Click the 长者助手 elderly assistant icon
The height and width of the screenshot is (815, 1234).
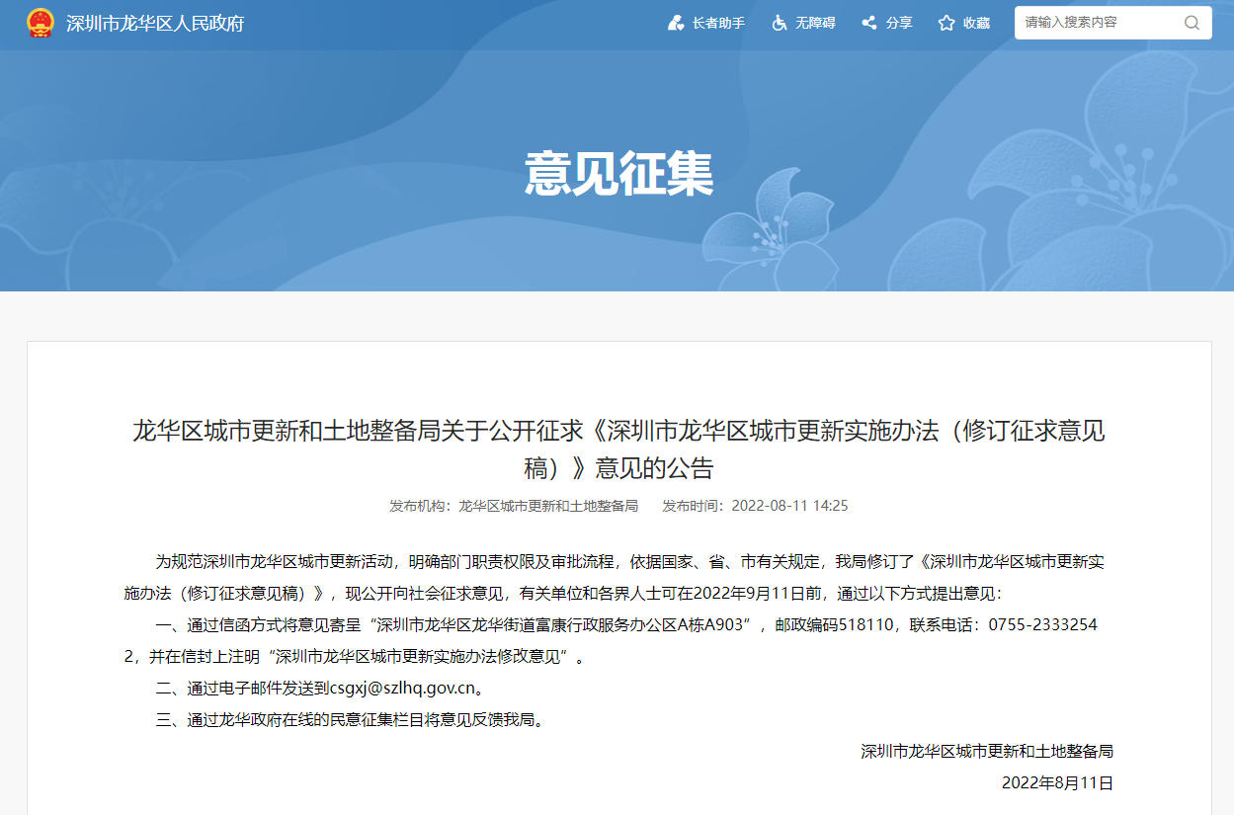pyautogui.click(x=676, y=23)
